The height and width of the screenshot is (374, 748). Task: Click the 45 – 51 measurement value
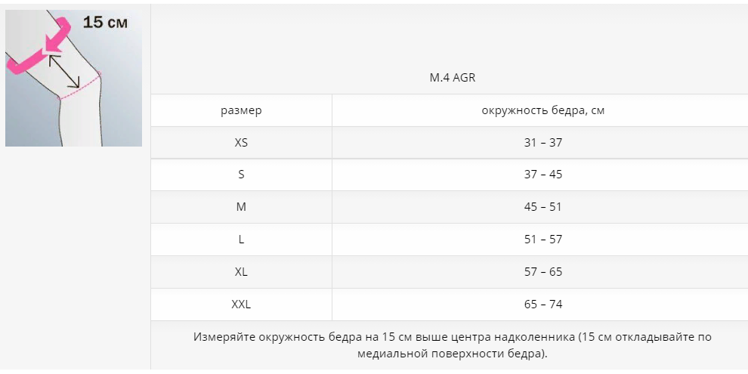[x=543, y=207]
